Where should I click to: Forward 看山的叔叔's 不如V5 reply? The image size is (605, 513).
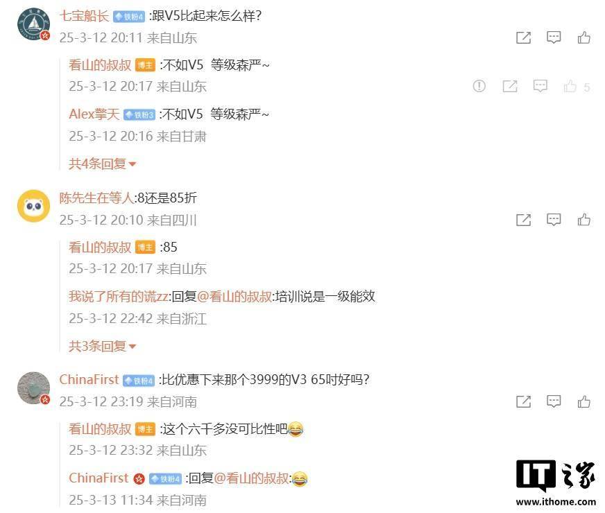pos(510,86)
